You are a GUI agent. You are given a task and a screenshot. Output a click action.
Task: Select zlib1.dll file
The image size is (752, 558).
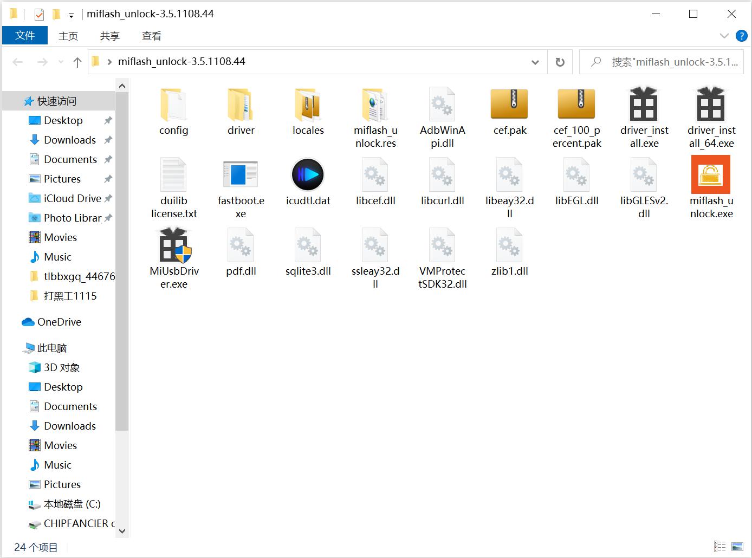click(x=509, y=252)
